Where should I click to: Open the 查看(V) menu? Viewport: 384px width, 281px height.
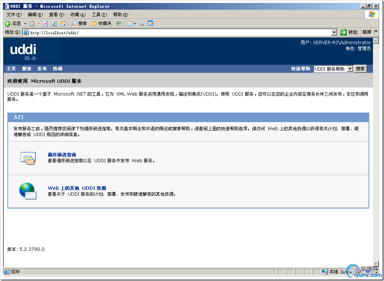pyautogui.click(x=57, y=15)
